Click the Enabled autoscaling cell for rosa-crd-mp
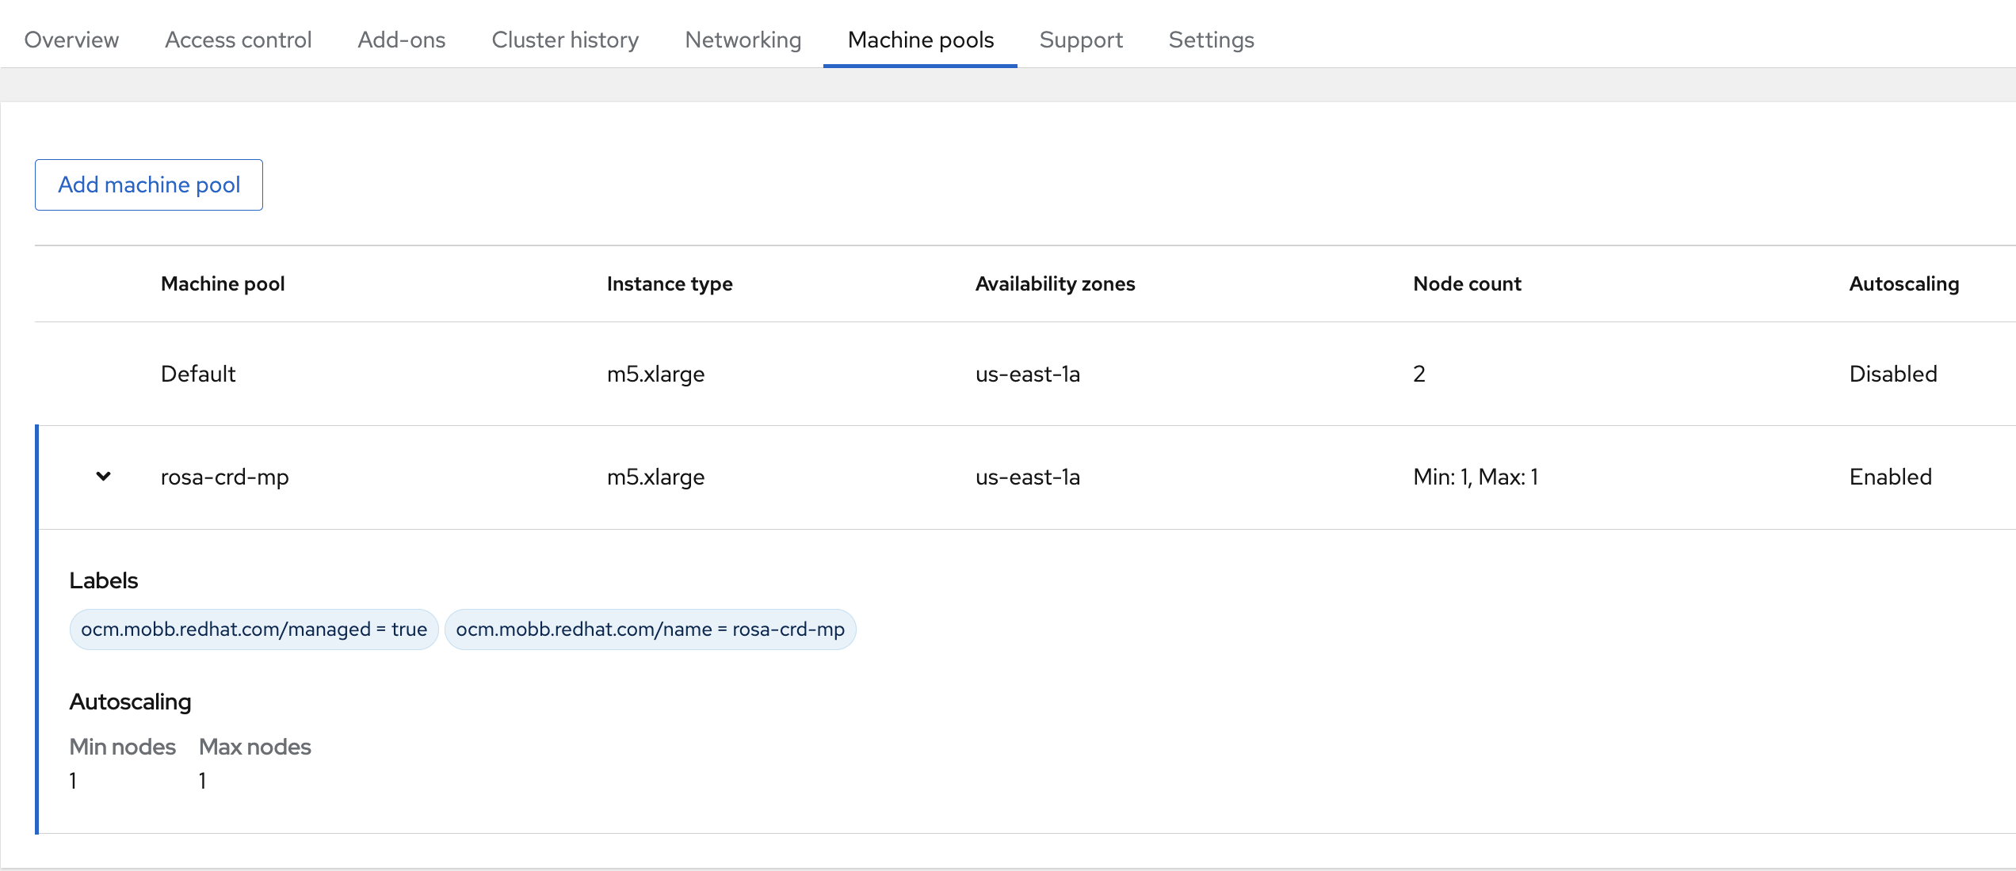The height and width of the screenshot is (871, 2016). pyautogui.click(x=1890, y=477)
